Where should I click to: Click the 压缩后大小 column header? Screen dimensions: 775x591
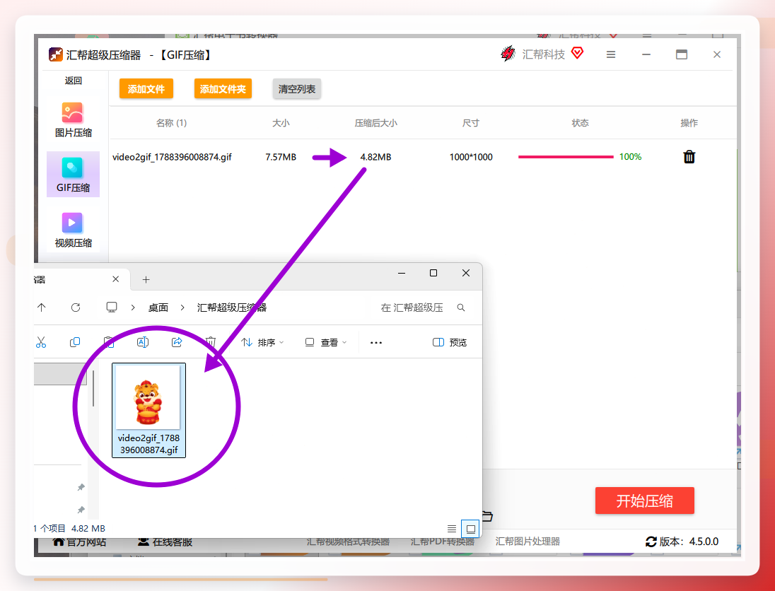pos(375,122)
